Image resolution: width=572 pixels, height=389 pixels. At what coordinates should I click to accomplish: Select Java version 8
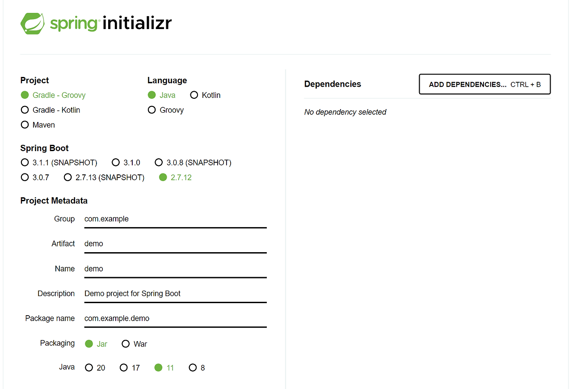point(192,367)
